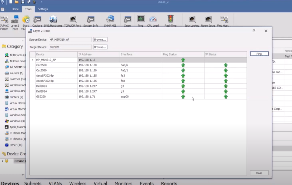Open the Reports bottom tab
The width and height of the screenshot is (292, 185).
point(169,183)
